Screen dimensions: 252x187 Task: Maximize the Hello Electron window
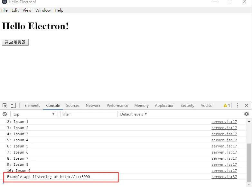[229, 2]
